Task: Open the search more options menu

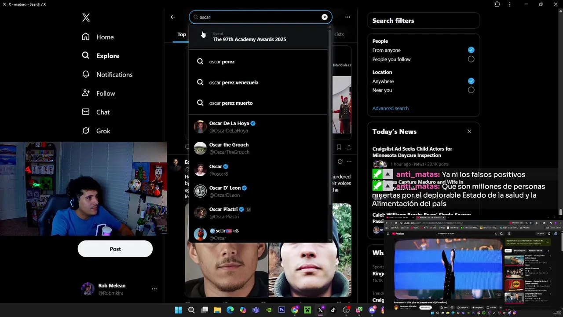Action: tap(348, 17)
